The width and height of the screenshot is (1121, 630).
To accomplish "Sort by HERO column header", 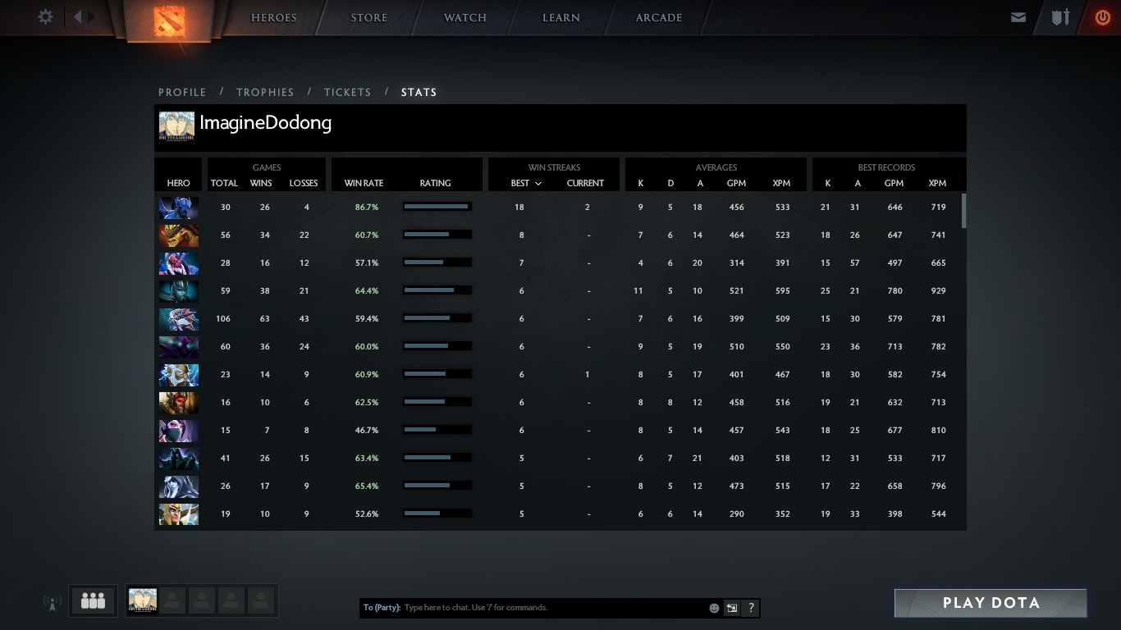I will pos(178,183).
